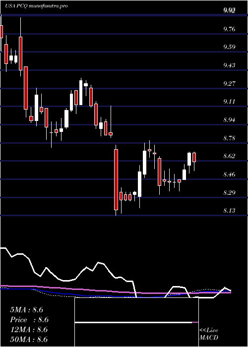Click the 8.62 price axis label
The image size is (248, 347).
229,156
